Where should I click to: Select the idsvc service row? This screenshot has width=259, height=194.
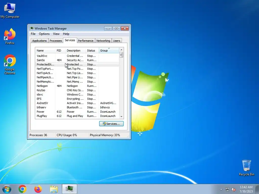(x=77, y=94)
